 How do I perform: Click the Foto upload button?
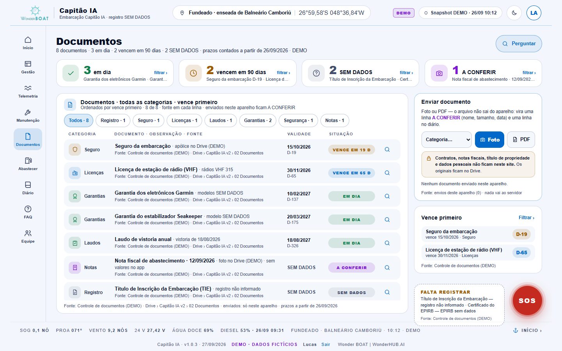(490, 140)
